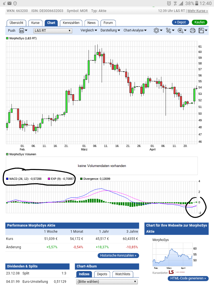Click the MACD indicator chart
The width and height of the screenshot is (214, 285).
pos(101,197)
